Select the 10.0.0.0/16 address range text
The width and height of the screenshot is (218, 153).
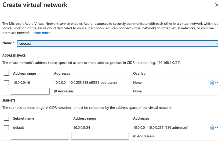[21, 83]
